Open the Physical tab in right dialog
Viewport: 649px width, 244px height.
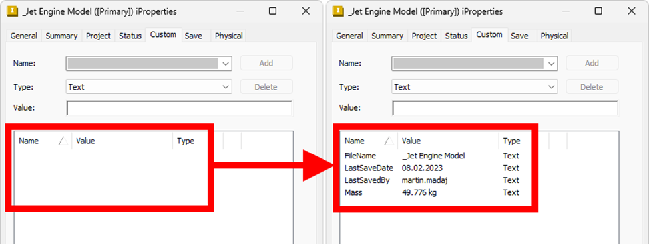click(554, 36)
